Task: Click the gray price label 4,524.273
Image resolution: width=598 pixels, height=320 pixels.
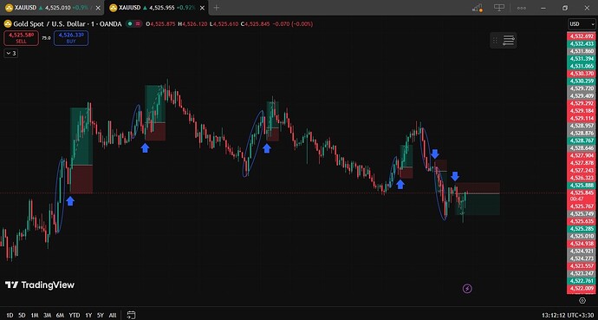Action: (582, 258)
